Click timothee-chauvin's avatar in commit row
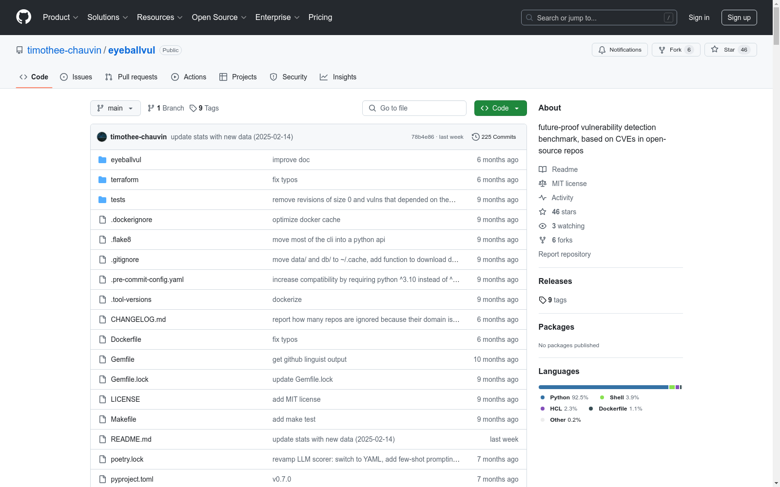Image resolution: width=780 pixels, height=487 pixels. 102,137
